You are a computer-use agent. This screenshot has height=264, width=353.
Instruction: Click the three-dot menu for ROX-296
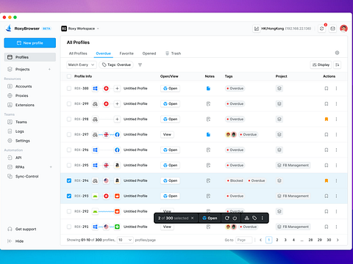pyautogui.click(x=336, y=150)
